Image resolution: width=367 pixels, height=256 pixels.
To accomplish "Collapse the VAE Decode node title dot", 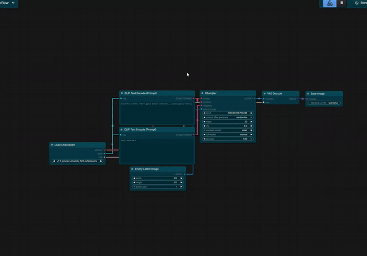I will coord(265,93).
